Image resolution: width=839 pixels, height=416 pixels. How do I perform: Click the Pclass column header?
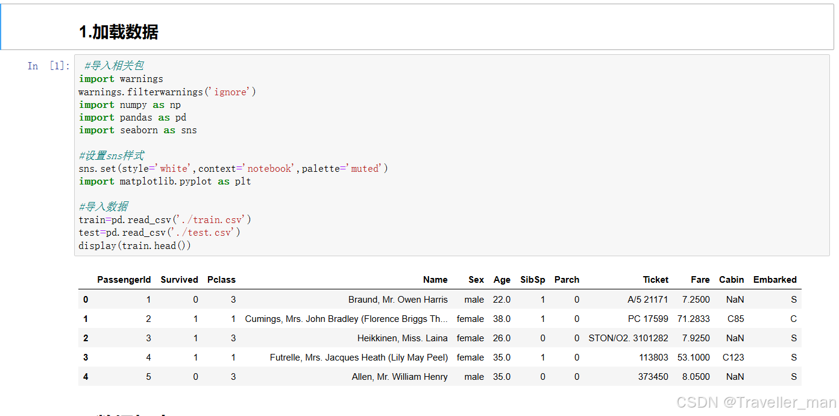click(x=221, y=280)
